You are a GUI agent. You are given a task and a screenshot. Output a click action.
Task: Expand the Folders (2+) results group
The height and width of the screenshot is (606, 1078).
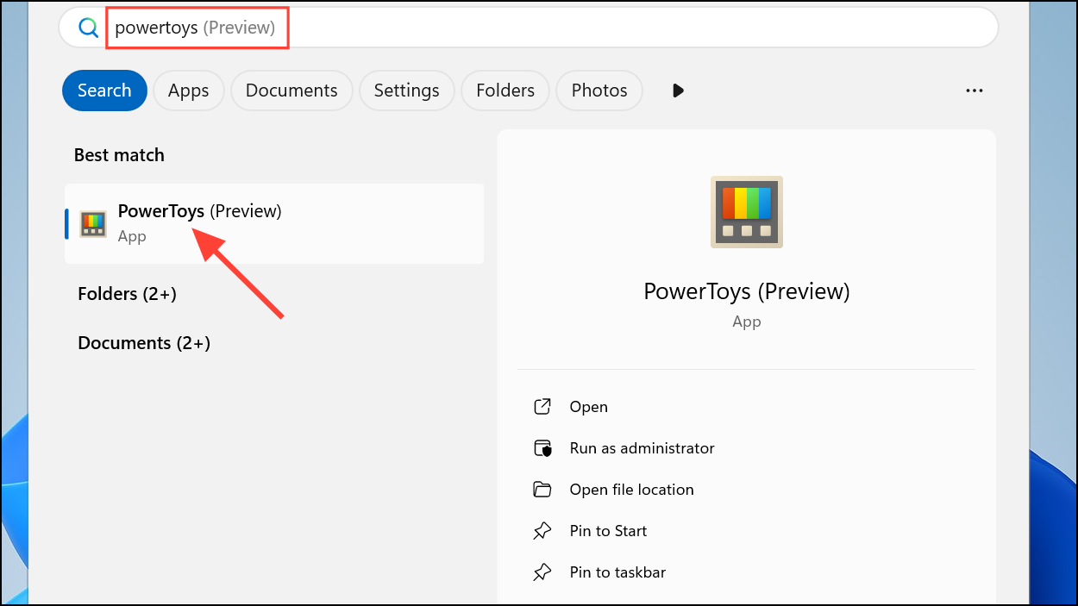point(127,294)
